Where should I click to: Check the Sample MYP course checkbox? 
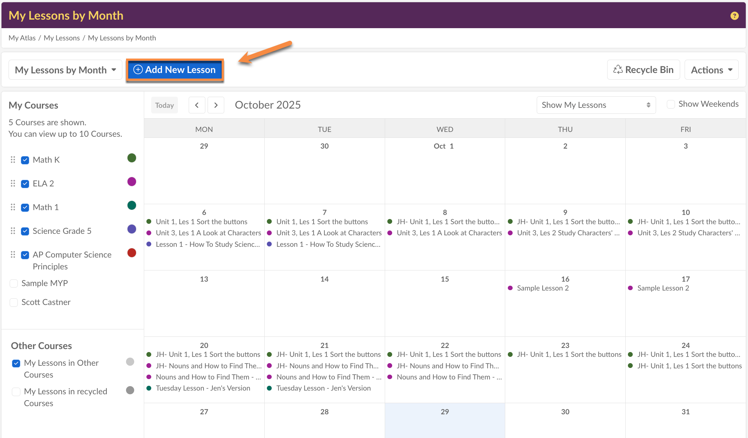[14, 283]
